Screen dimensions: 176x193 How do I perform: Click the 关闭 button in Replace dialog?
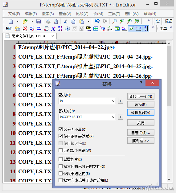tap(141, 123)
